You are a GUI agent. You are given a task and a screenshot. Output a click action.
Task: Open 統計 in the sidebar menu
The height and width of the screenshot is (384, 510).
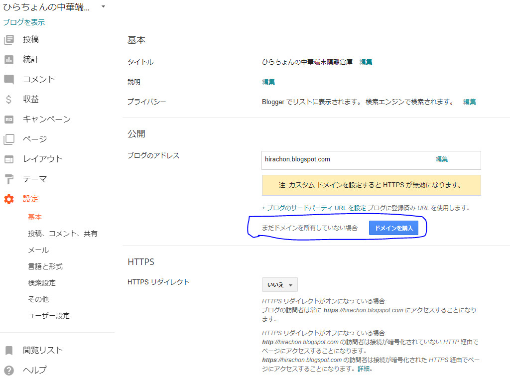pyautogui.click(x=31, y=59)
